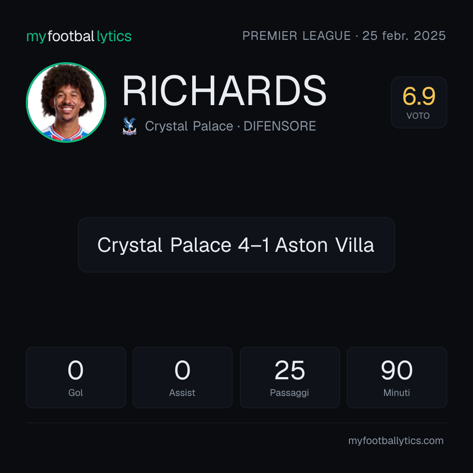Image resolution: width=473 pixels, height=473 pixels.
Task: Click the Gol label text
Action: click(75, 393)
